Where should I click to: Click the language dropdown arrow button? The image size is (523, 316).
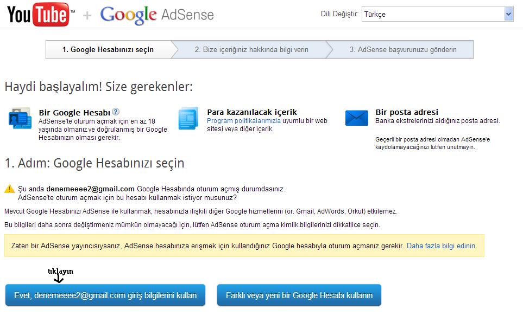(x=508, y=14)
